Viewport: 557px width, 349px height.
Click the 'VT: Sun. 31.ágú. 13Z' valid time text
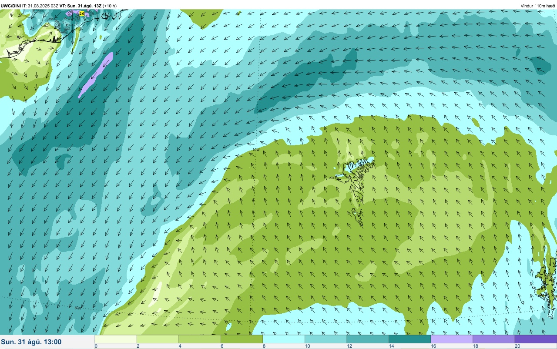[x=81, y=6]
